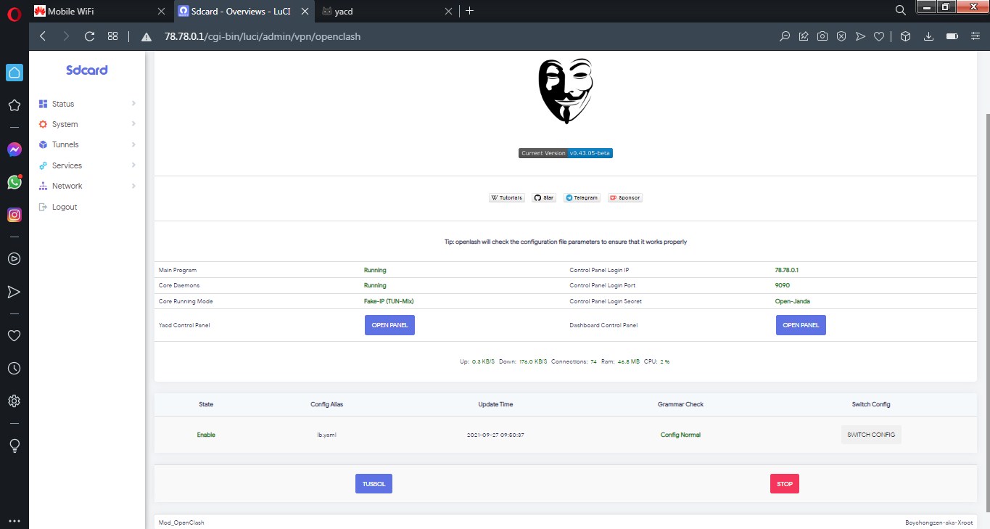Screen dimensions: 990x529
Task: Open the downloads arrow icon
Action: click(x=928, y=36)
